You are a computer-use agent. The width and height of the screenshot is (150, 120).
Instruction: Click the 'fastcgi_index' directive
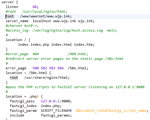coord(23,106)
